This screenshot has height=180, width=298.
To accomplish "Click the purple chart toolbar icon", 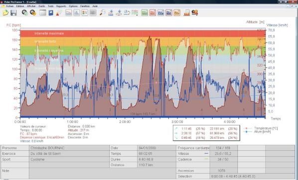I will coord(169,13).
